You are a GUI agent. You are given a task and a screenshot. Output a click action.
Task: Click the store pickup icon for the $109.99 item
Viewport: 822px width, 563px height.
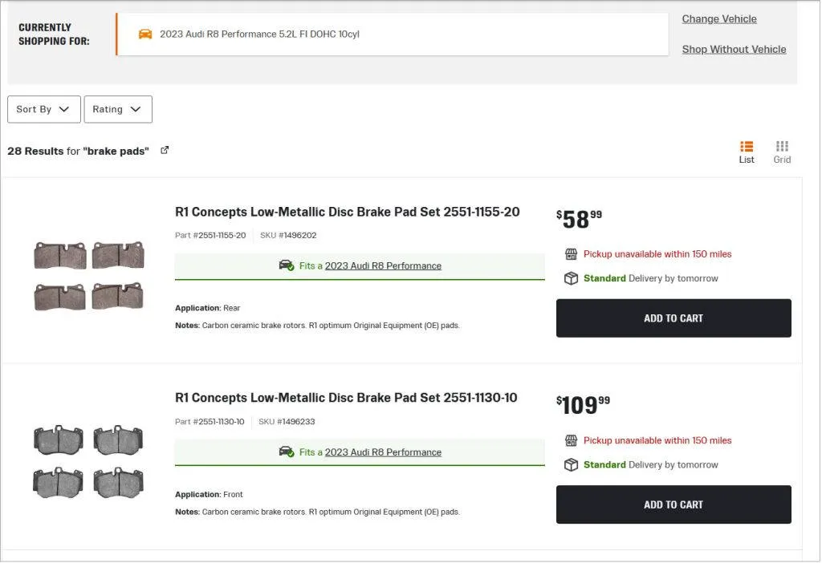(571, 441)
